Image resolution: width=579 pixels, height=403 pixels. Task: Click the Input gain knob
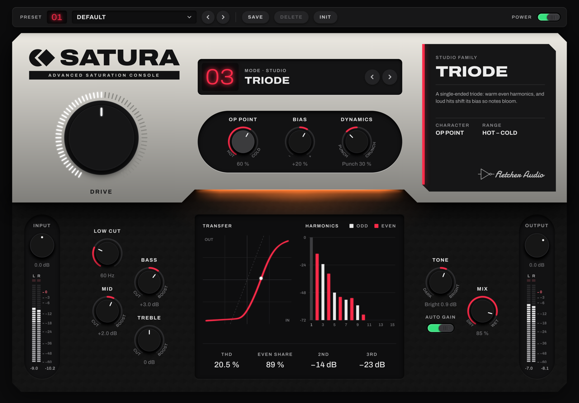click(x=42, y=245)
